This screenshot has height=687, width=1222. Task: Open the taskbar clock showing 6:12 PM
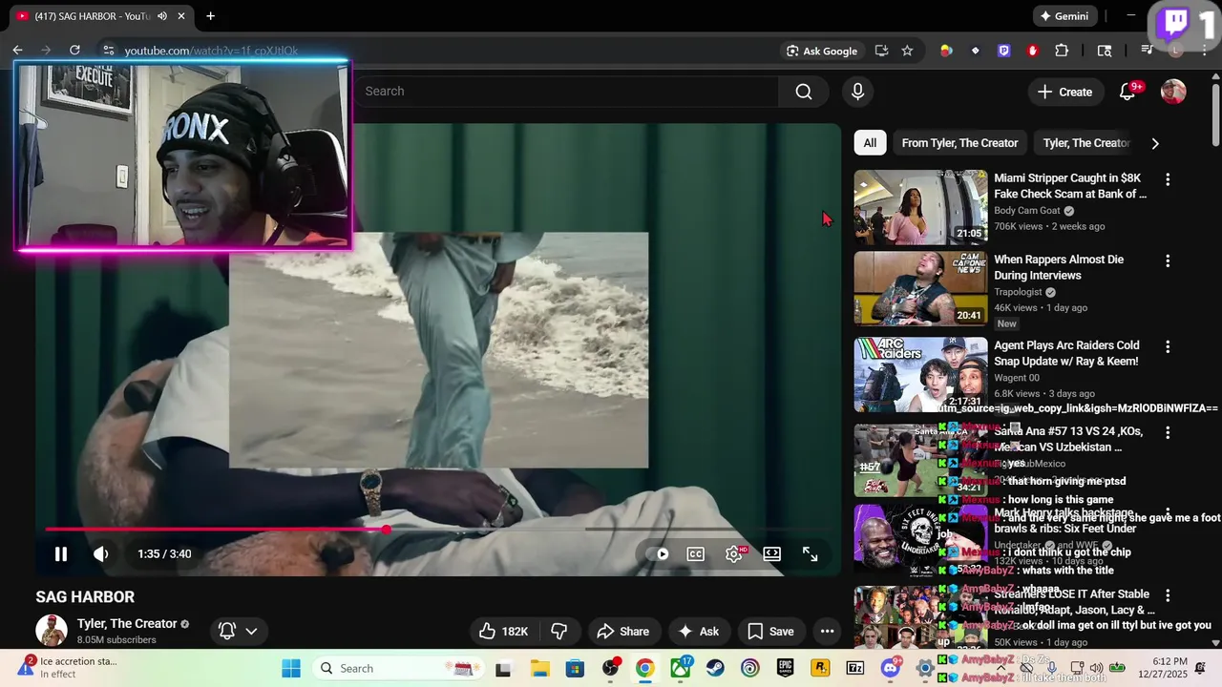click(1169, 668)
